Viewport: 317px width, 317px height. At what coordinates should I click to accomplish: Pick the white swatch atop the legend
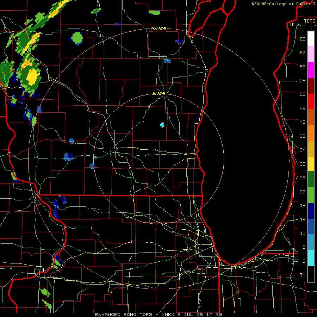click(x=311, y=39)
